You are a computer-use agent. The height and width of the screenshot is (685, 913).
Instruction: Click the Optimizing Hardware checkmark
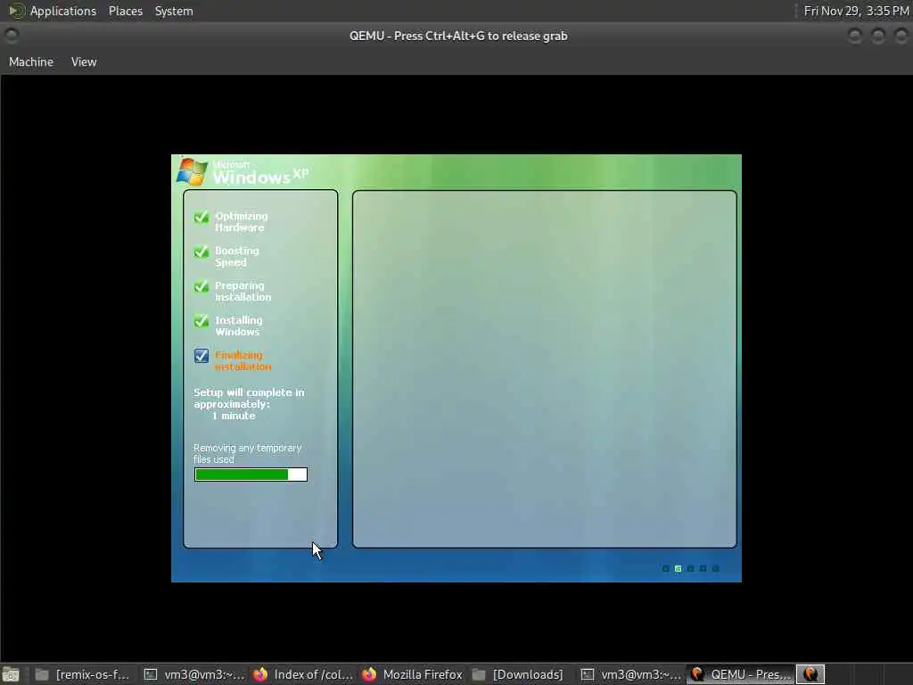202,218
